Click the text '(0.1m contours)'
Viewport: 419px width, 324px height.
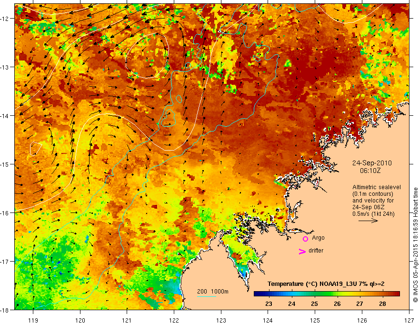(x=373, y=194)
